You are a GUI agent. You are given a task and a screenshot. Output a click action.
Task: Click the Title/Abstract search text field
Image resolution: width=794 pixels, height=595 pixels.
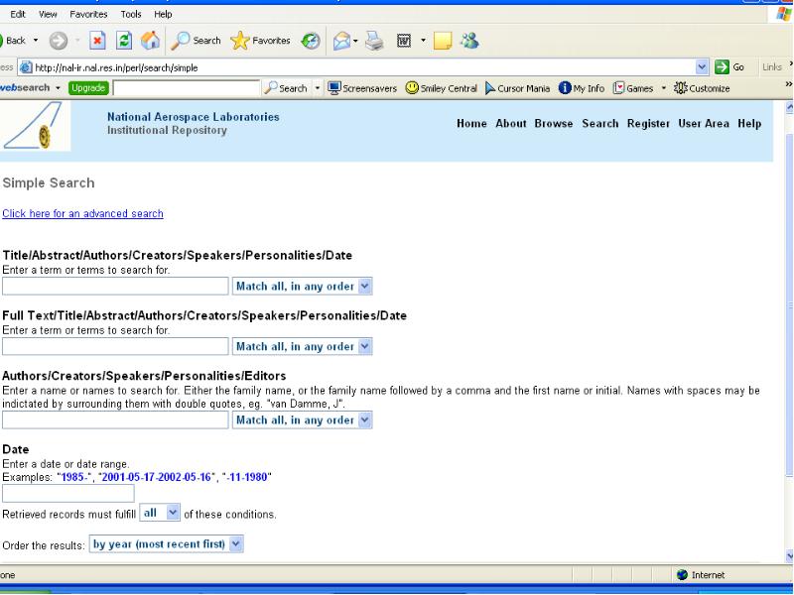click(115, 287)
